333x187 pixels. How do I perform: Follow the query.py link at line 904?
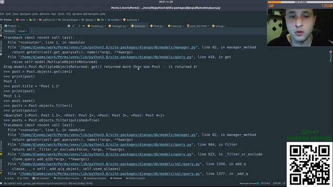point(106,144)
